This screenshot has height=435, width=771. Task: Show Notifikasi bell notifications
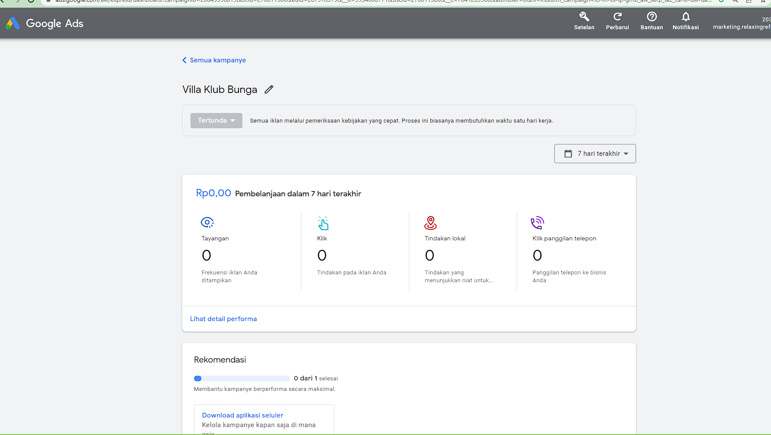[685, 21]
